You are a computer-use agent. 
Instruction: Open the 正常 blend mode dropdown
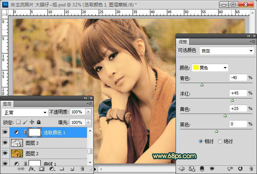24,112
